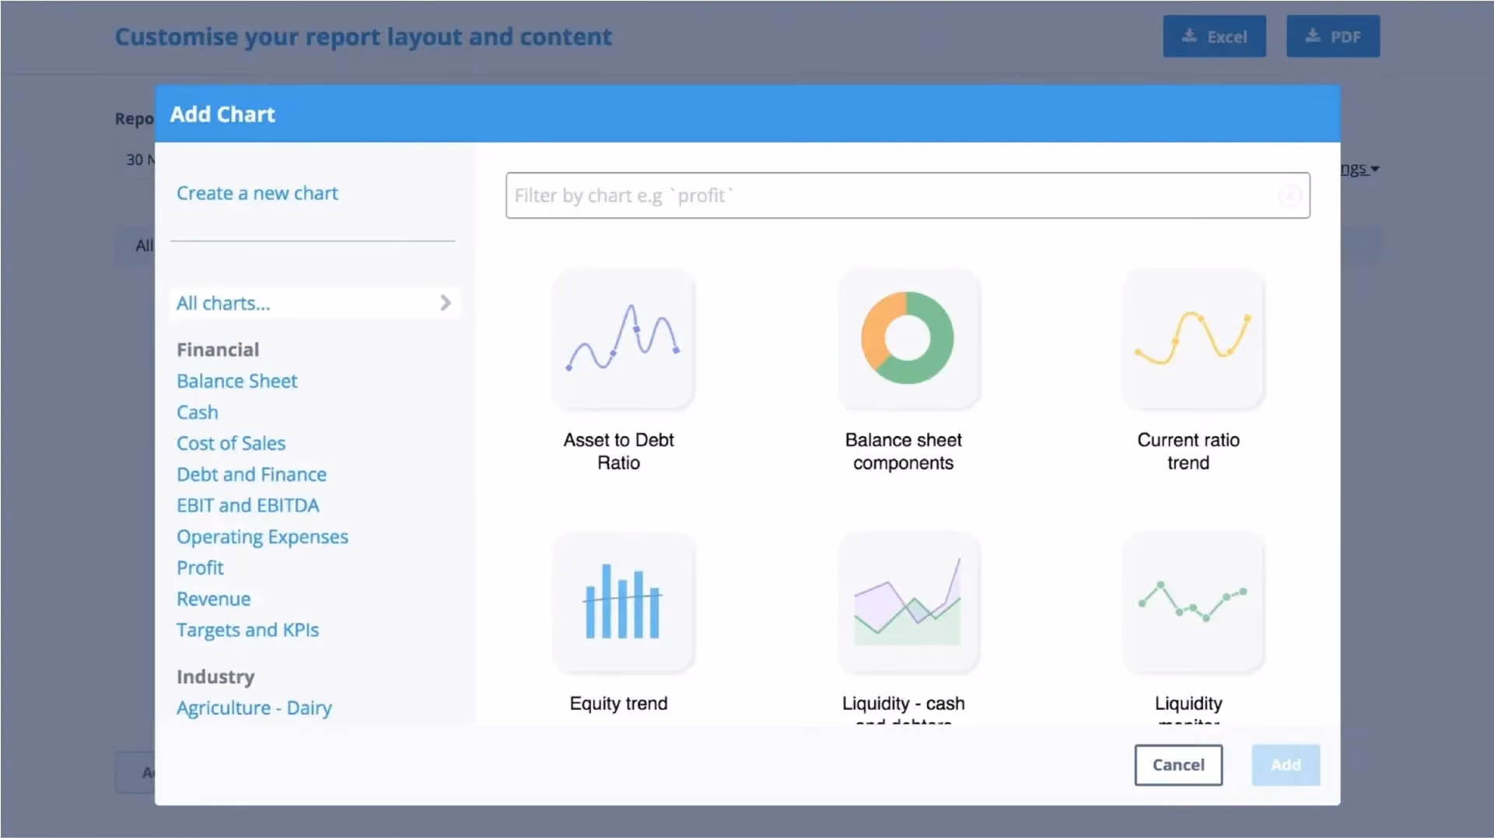Image resolution: width=1494 pixels, height=838 pixels.
Task: Clear the chart filter with the x icon
Action: [x=1289, y=196]
